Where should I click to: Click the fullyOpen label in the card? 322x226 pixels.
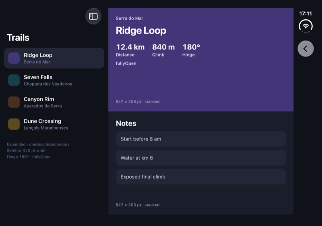[126, 64]
